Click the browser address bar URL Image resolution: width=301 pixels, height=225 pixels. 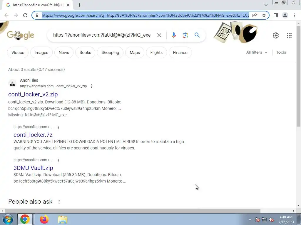(145, 15)
